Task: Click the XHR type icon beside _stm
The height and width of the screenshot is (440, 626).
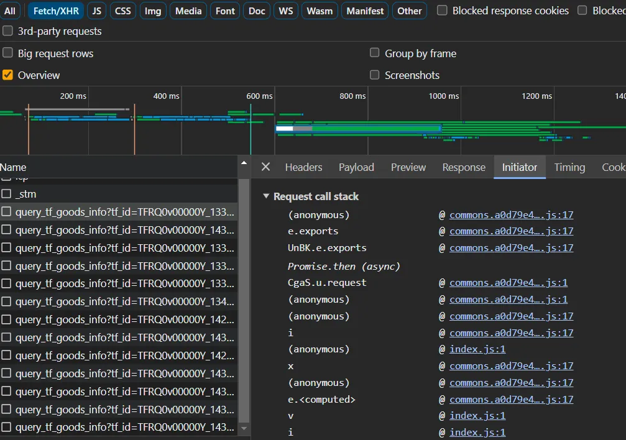Action: [6, 194]
